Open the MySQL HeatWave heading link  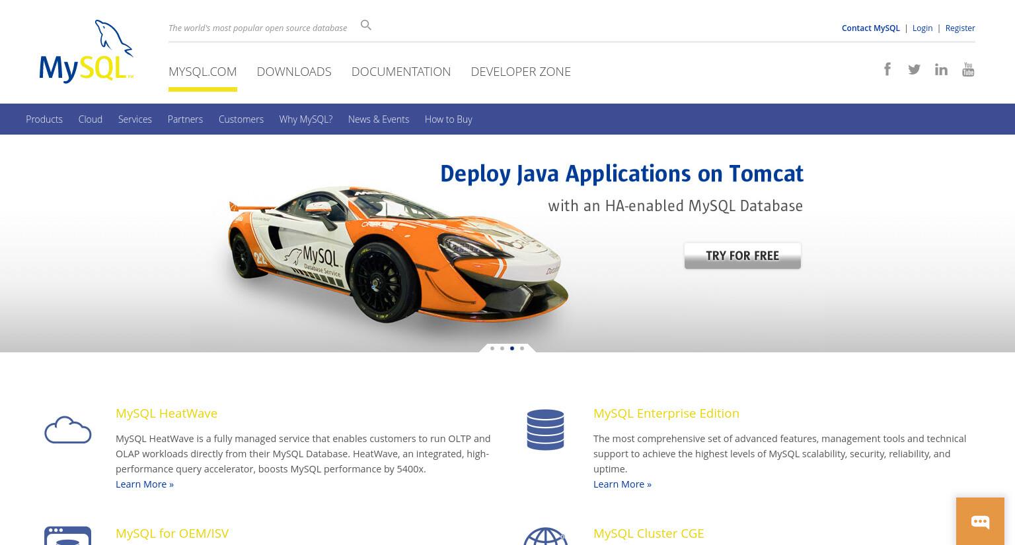tap(167, 413)
